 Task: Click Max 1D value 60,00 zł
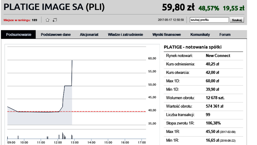[x=212, y=81]
